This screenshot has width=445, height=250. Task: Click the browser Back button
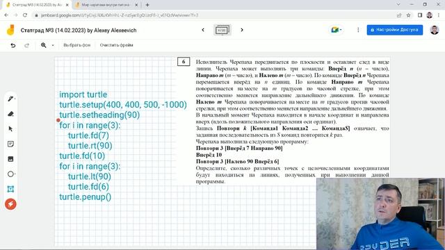[x=6, y=15]
